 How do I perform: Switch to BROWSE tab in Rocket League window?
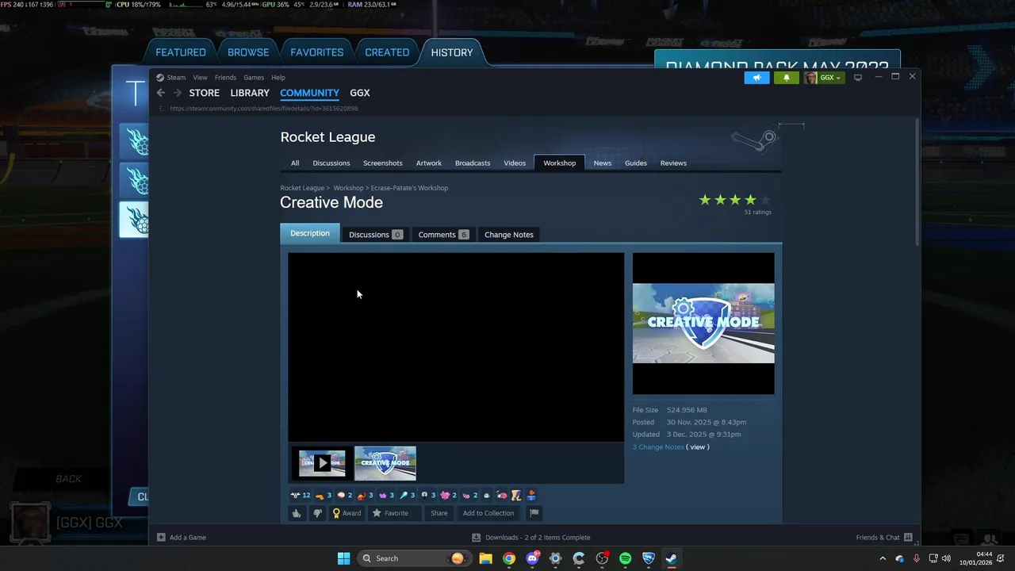[x=248, y=52]
